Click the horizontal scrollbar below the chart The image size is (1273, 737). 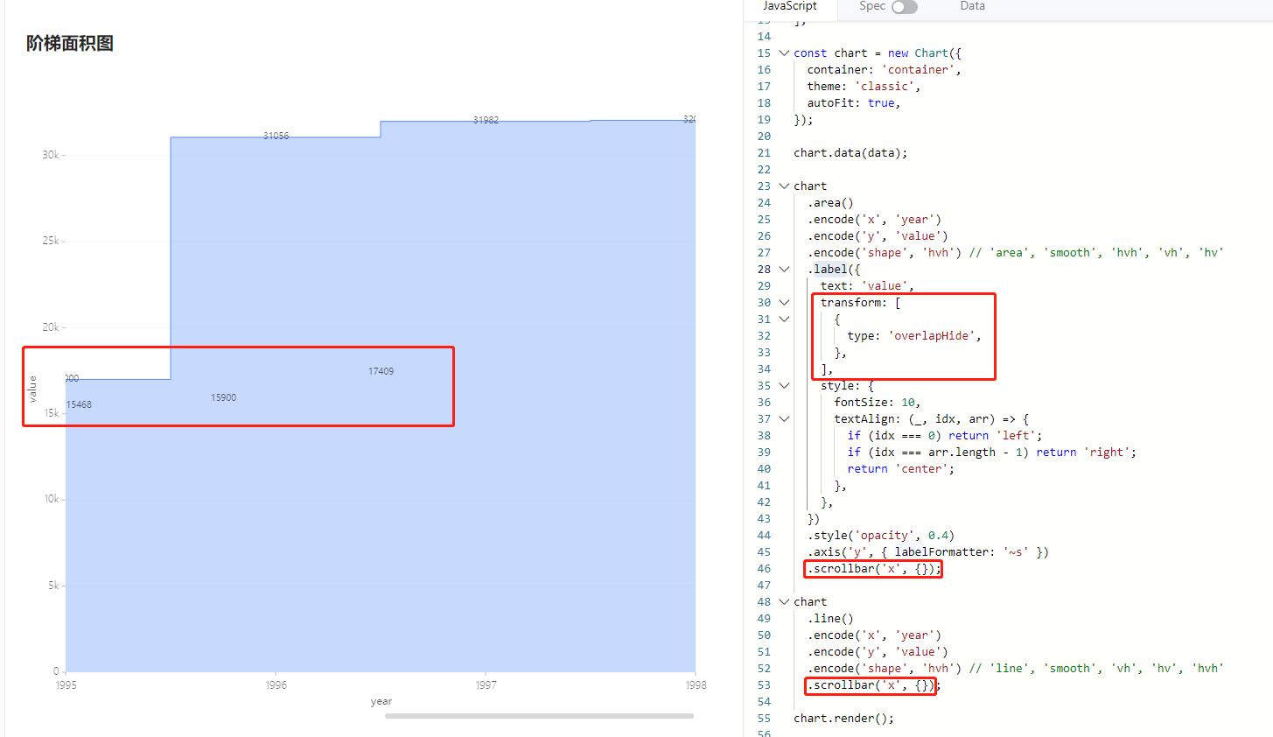click(x=539, y=715)
